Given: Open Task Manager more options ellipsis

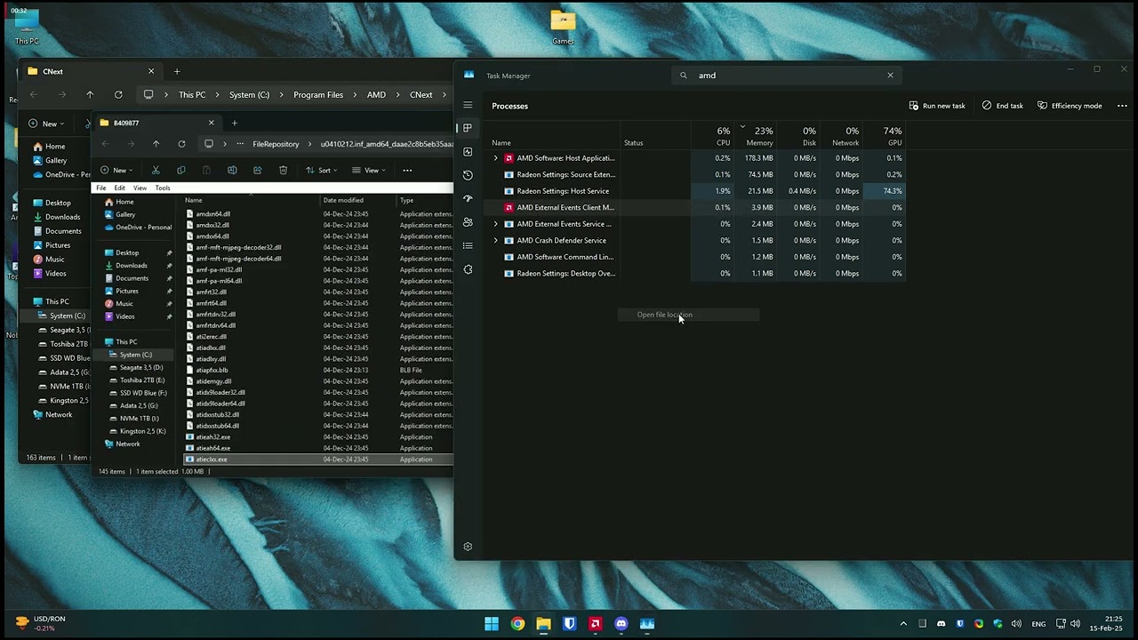Looking at the screenshot, I should tap(1122, 106).
